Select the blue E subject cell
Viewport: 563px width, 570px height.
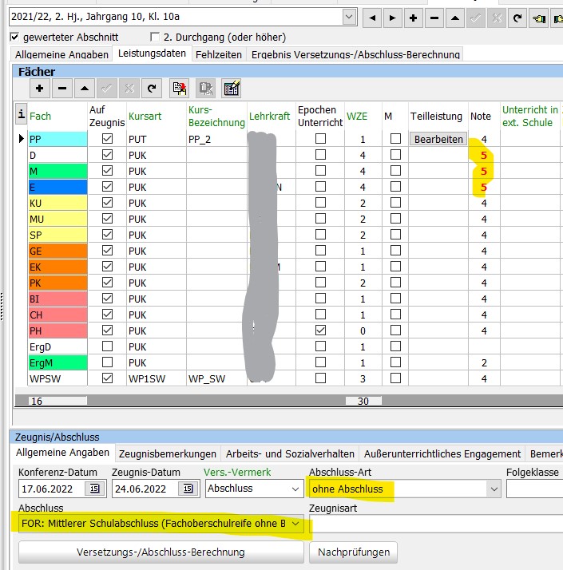point(57,188)
